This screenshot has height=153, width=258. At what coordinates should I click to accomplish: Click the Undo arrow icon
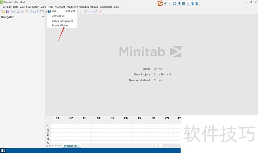(32, 12)
